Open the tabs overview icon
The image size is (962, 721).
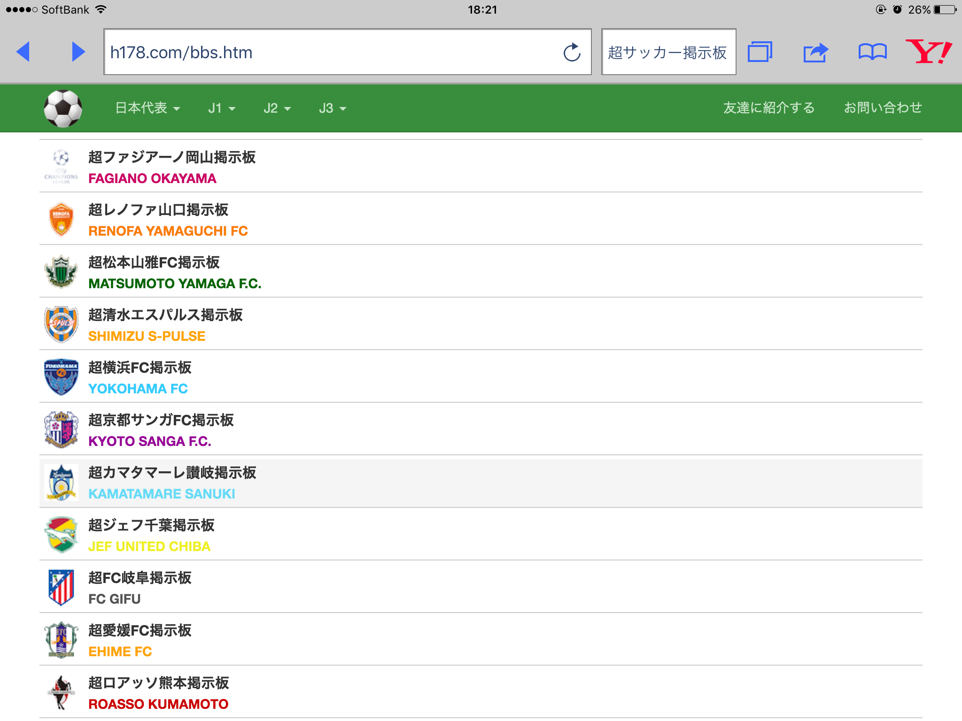click(760, 52)
